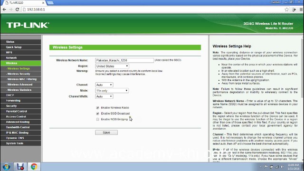
Task: Open Quick Setup in the sidebar
Action: point(21,47)
